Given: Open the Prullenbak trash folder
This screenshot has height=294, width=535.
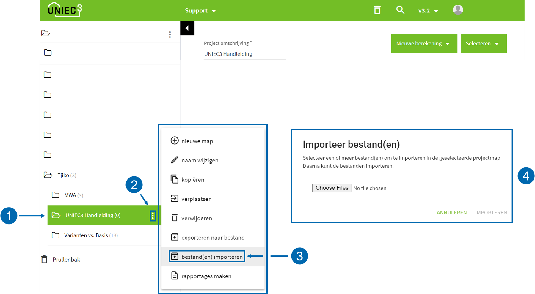Looking at the screenshot, I should (66, 260).
